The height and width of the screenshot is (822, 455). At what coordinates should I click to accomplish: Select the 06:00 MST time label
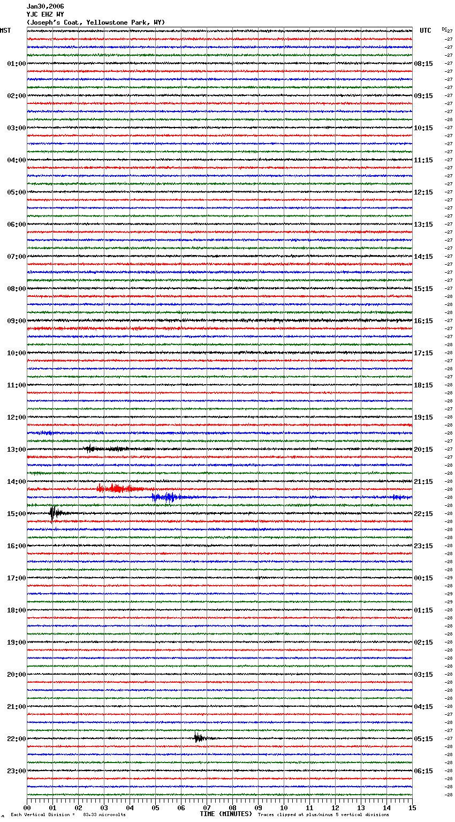[17, 225]
